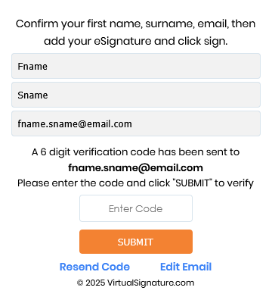Open the Edit Email link
The image size is (272, 300).
pyautogui.click(x=186, y=267)
